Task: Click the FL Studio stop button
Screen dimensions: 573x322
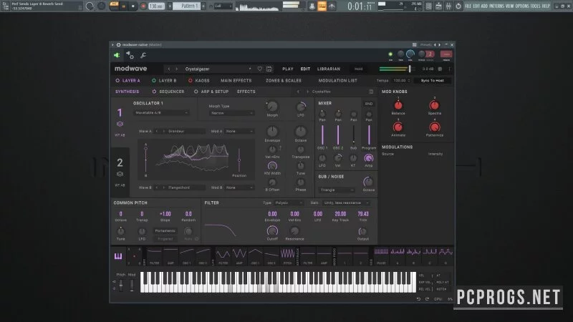Action: coord(133,6)
